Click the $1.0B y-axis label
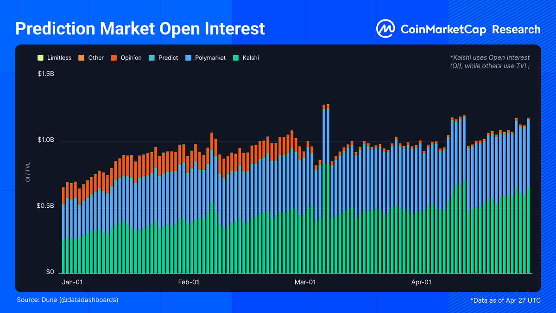The width and height of the screenshot is (556, 313). [x=46, y=140]
